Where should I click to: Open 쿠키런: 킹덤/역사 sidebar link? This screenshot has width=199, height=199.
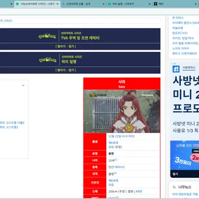point(183,38)
